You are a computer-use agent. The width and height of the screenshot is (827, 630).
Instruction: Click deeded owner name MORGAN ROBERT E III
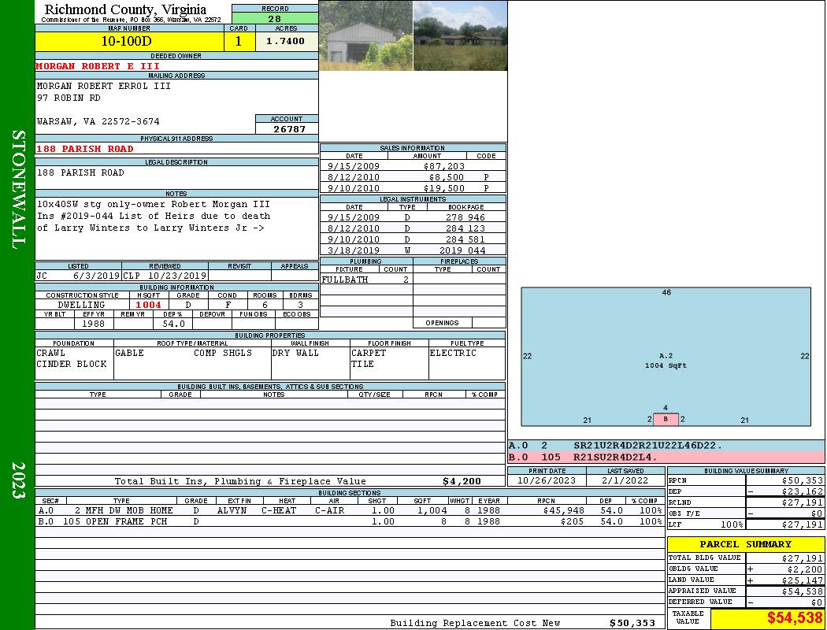pos(98,66)
